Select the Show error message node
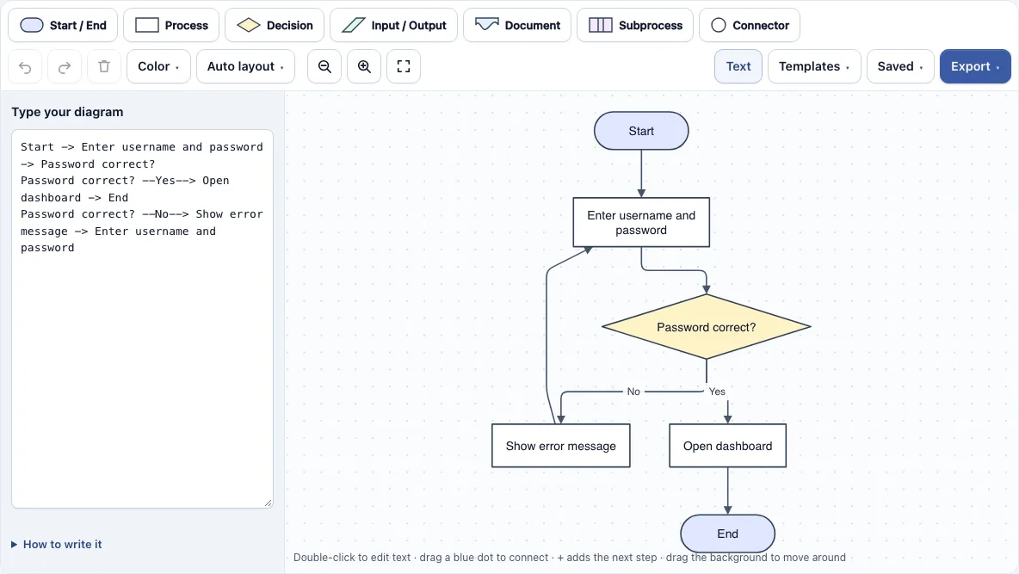This screenshot has height=574, width=1019. click(x=561, y=446)
